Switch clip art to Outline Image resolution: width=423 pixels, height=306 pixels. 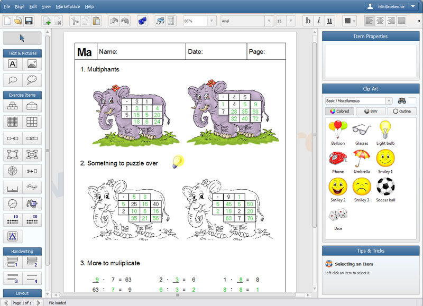coord(402,111)
